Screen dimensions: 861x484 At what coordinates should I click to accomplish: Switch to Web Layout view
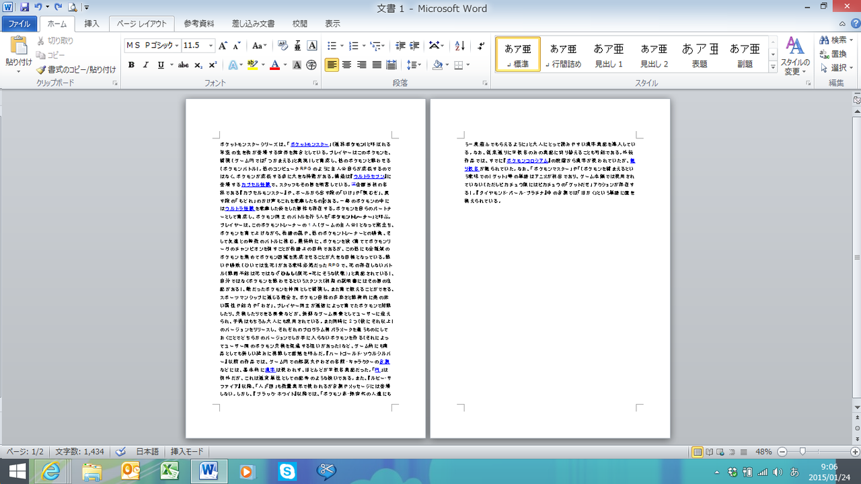pos(720,452)
